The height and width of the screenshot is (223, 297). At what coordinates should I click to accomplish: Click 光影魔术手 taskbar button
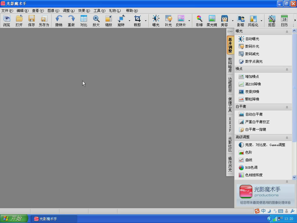54,219
